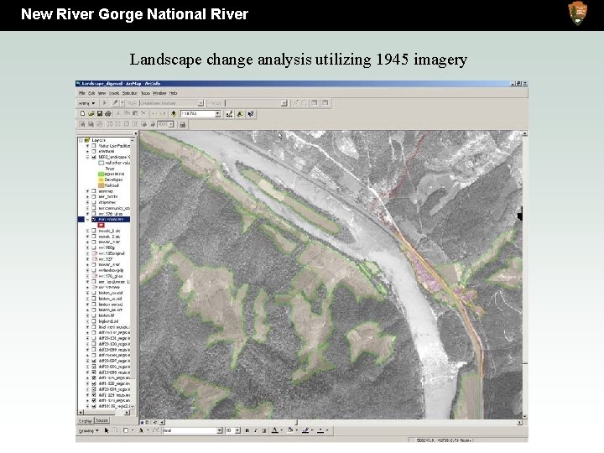Select the Bold formatting icon

pos(247,430)
